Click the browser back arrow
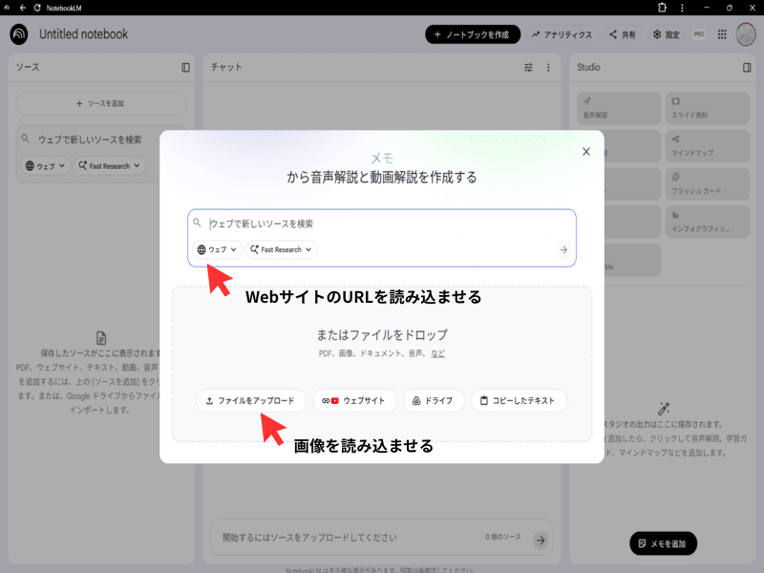Viewport: 764px width, 573px height. (x=23, y=8)
